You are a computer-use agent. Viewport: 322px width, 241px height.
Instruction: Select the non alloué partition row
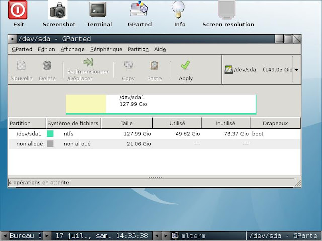pos(154,144)
